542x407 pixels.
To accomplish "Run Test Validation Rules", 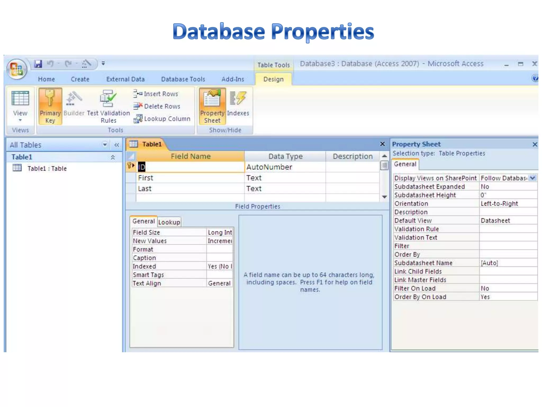I will tap(108, 107).
